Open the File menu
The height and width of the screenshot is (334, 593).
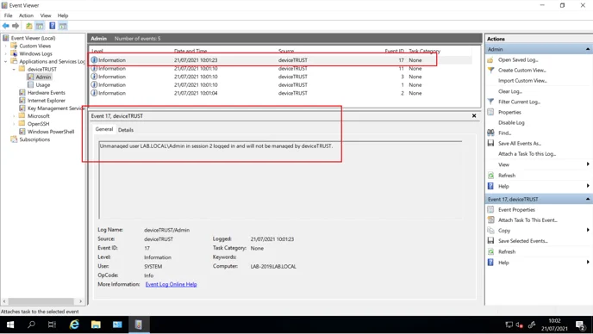tap(8, 15)
